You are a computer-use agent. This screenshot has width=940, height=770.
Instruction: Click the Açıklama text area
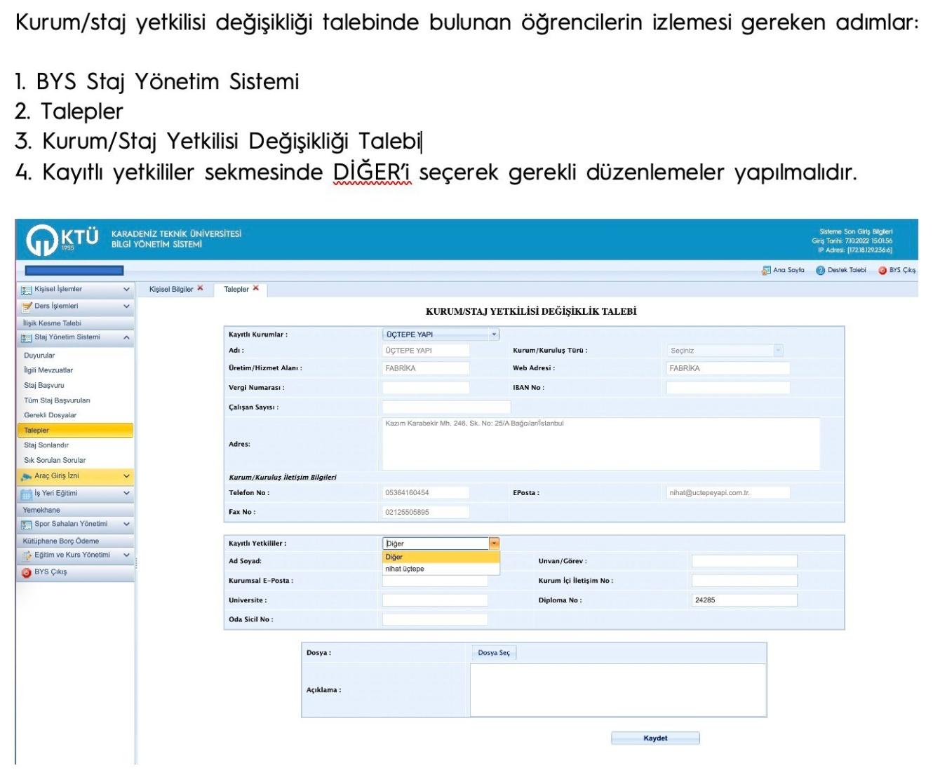(618, 690)
